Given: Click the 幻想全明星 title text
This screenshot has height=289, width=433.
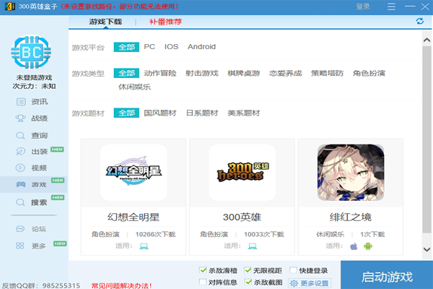Looking at the screenshot, I should coord(134,217).
